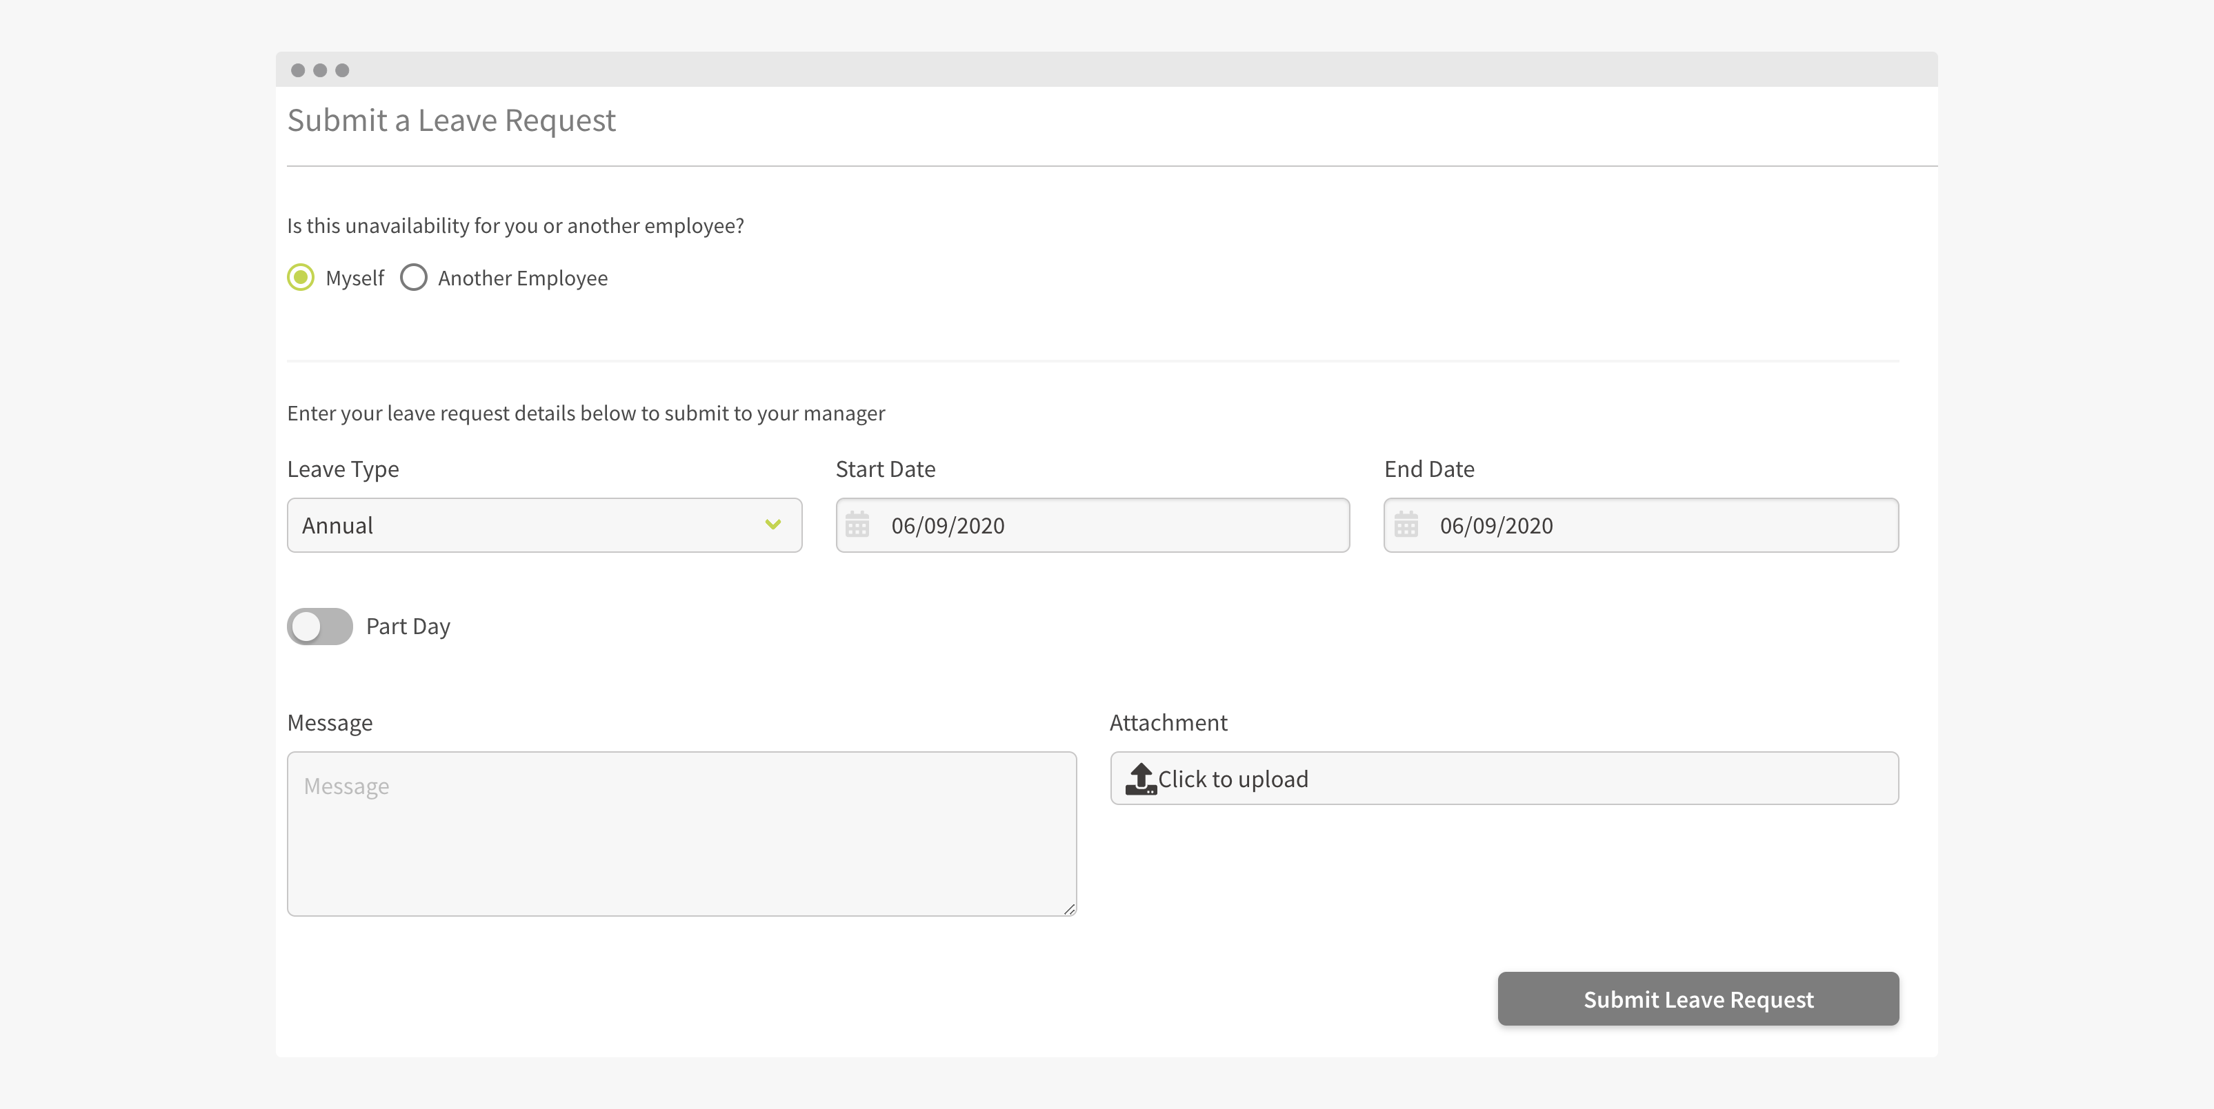Submit the leave request
Screen dimensions: 2214x1109
[1698, 999]
